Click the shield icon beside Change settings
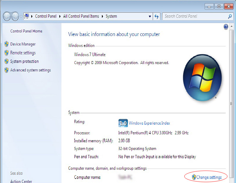The height and width of the screenshot is (183, 236). click(194, 177)
